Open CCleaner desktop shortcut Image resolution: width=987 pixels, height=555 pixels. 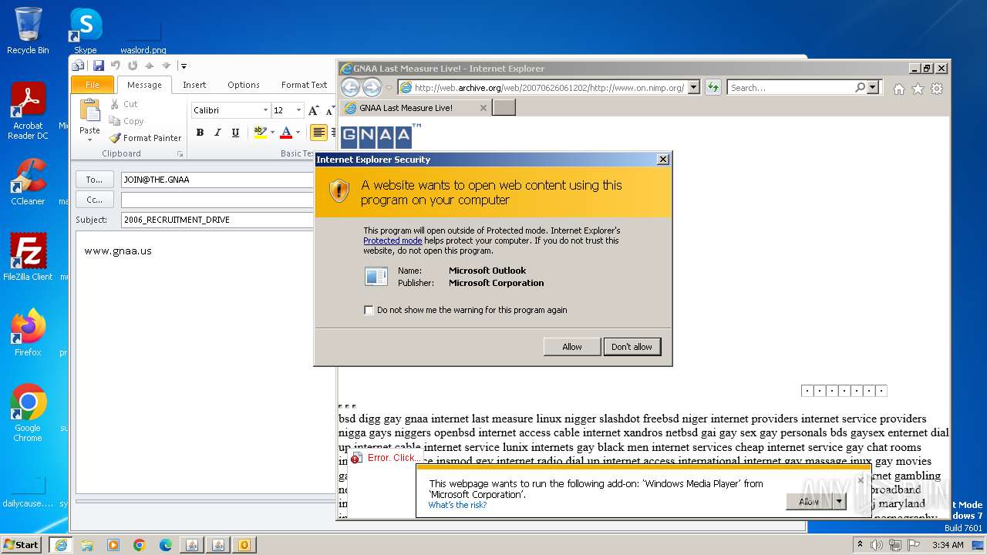click(x=28, y=182)
